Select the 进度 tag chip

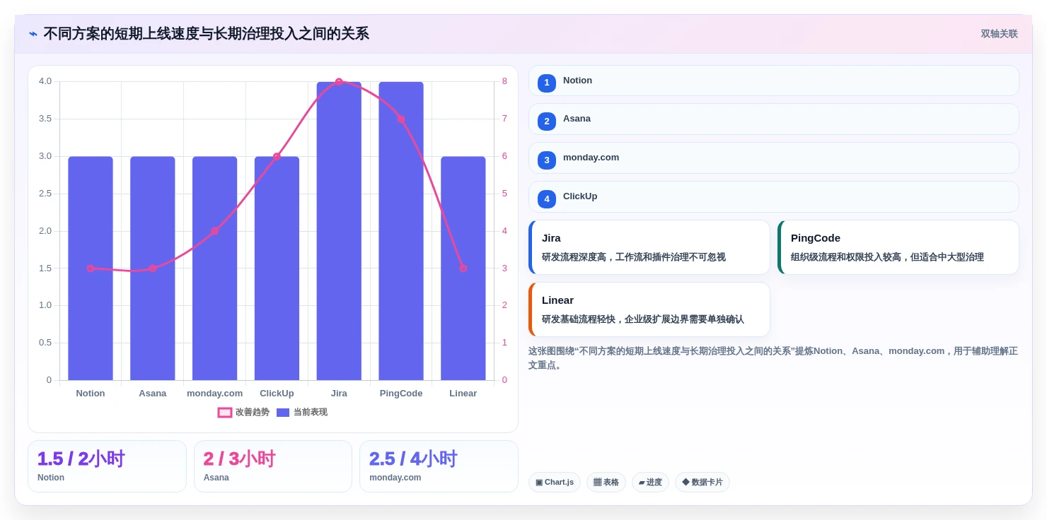click(x=650, y=483)
